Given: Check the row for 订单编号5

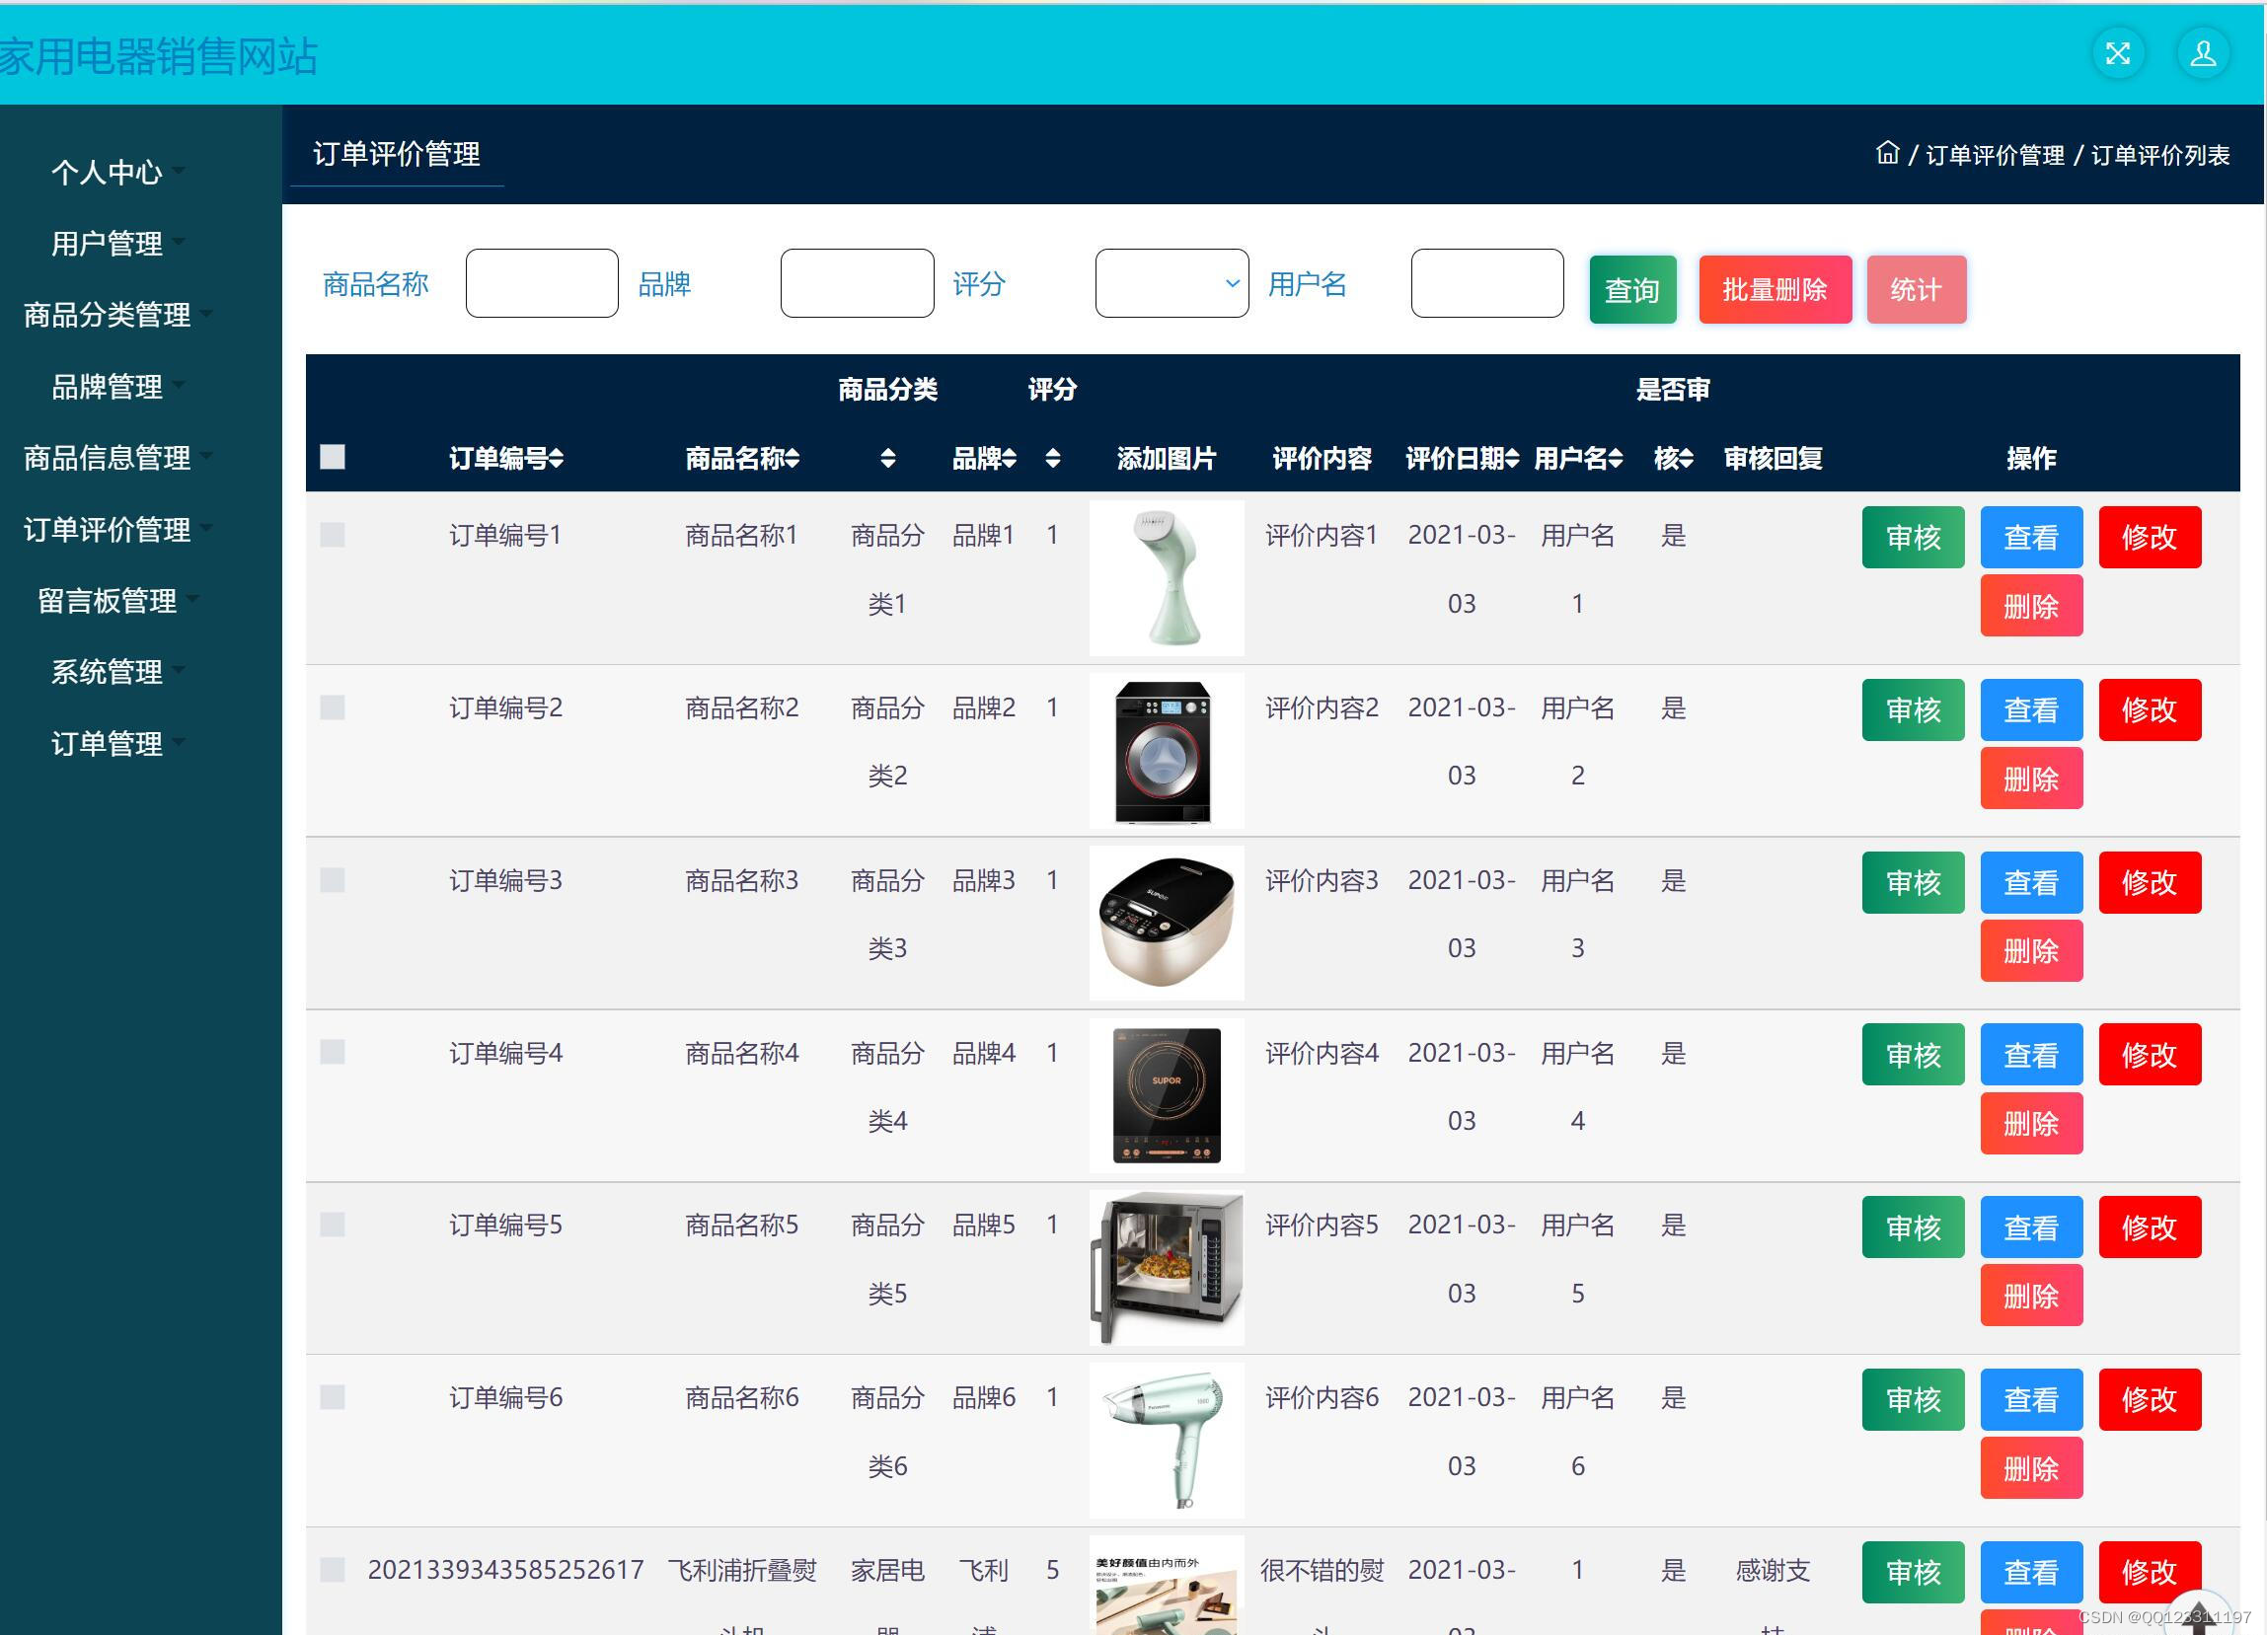Looking at the screenshot, I should [x=333, y=1225].
